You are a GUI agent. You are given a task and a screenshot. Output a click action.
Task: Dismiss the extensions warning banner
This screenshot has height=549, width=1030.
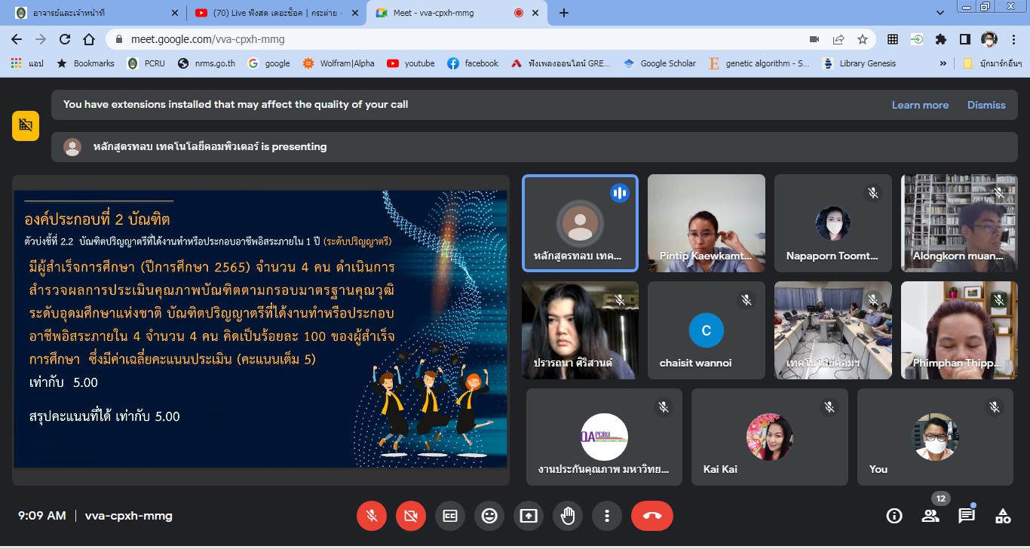[986, 105]
